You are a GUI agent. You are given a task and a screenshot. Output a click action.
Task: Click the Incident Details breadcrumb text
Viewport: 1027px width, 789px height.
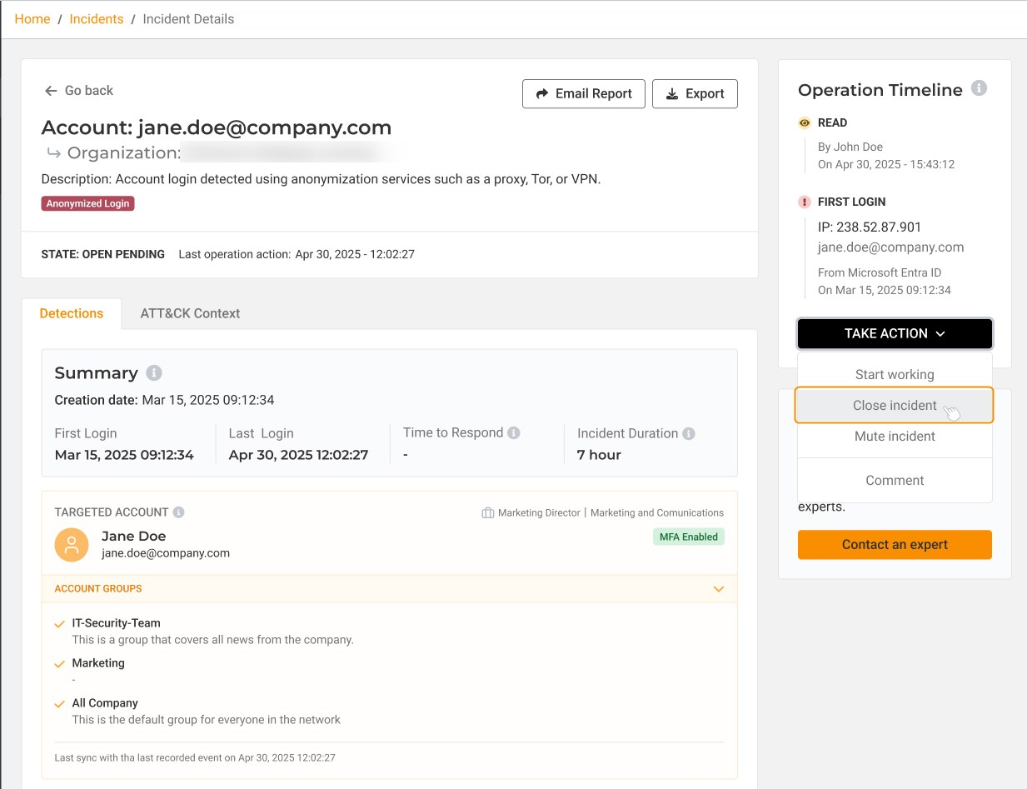(188, 19)
